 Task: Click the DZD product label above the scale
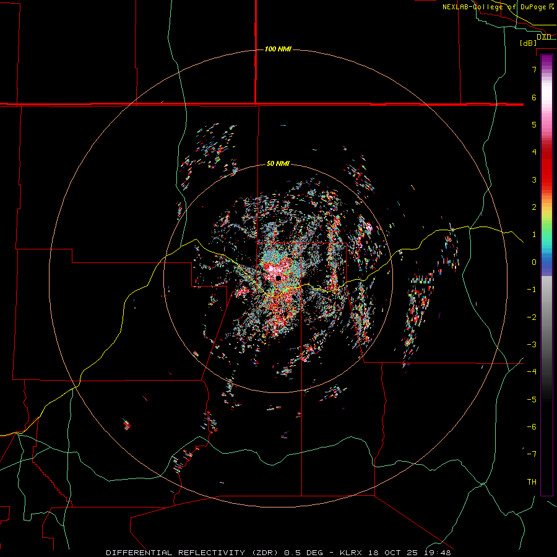(x=544, y=37)
